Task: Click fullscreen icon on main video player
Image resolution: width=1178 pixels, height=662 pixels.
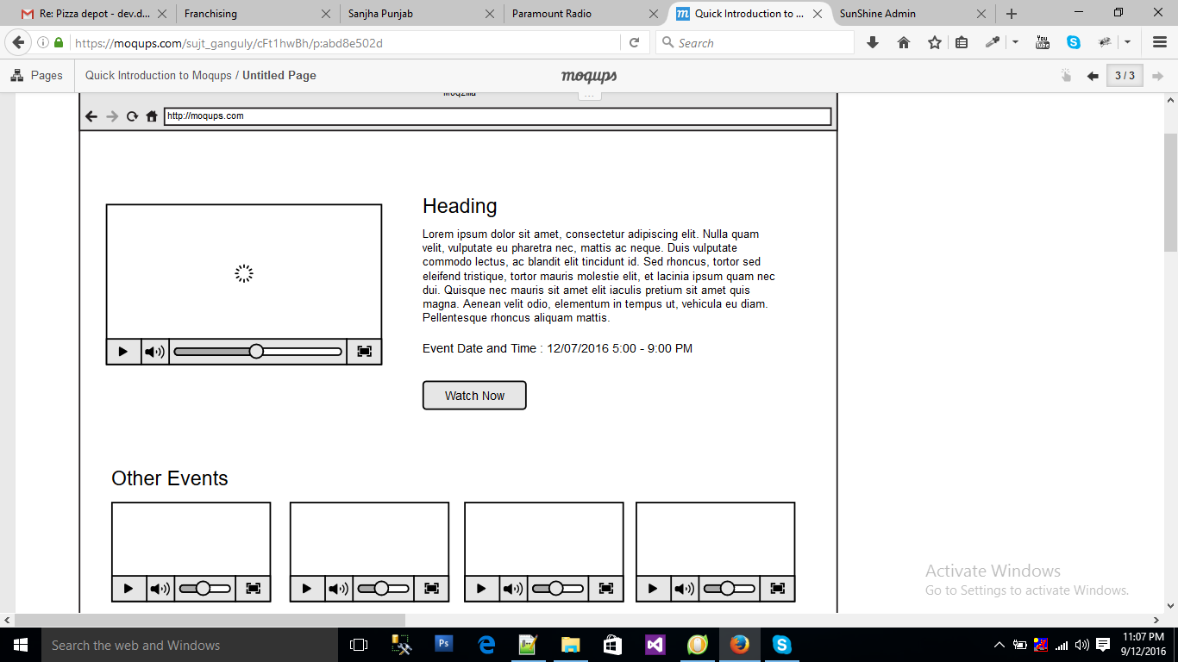Action: [x=364, y=352]
